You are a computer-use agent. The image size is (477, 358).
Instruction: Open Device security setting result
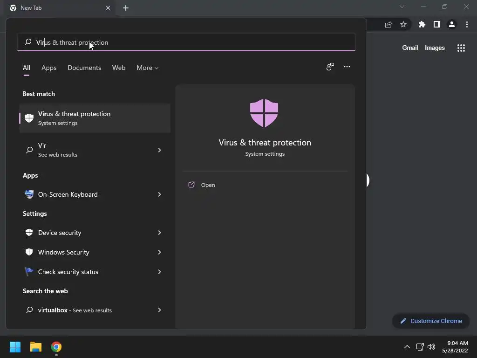click(95, 233)
